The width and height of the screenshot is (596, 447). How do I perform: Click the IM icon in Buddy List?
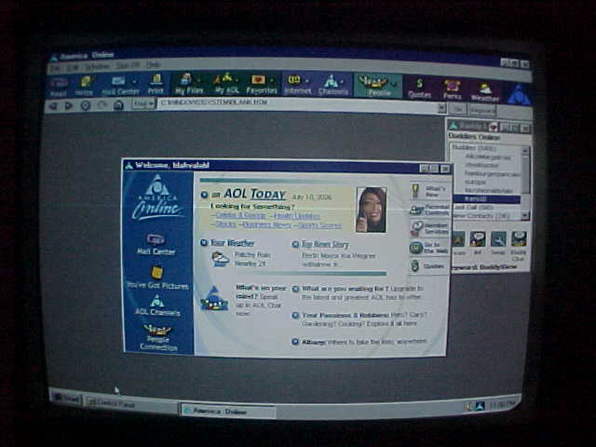point(478,242)
